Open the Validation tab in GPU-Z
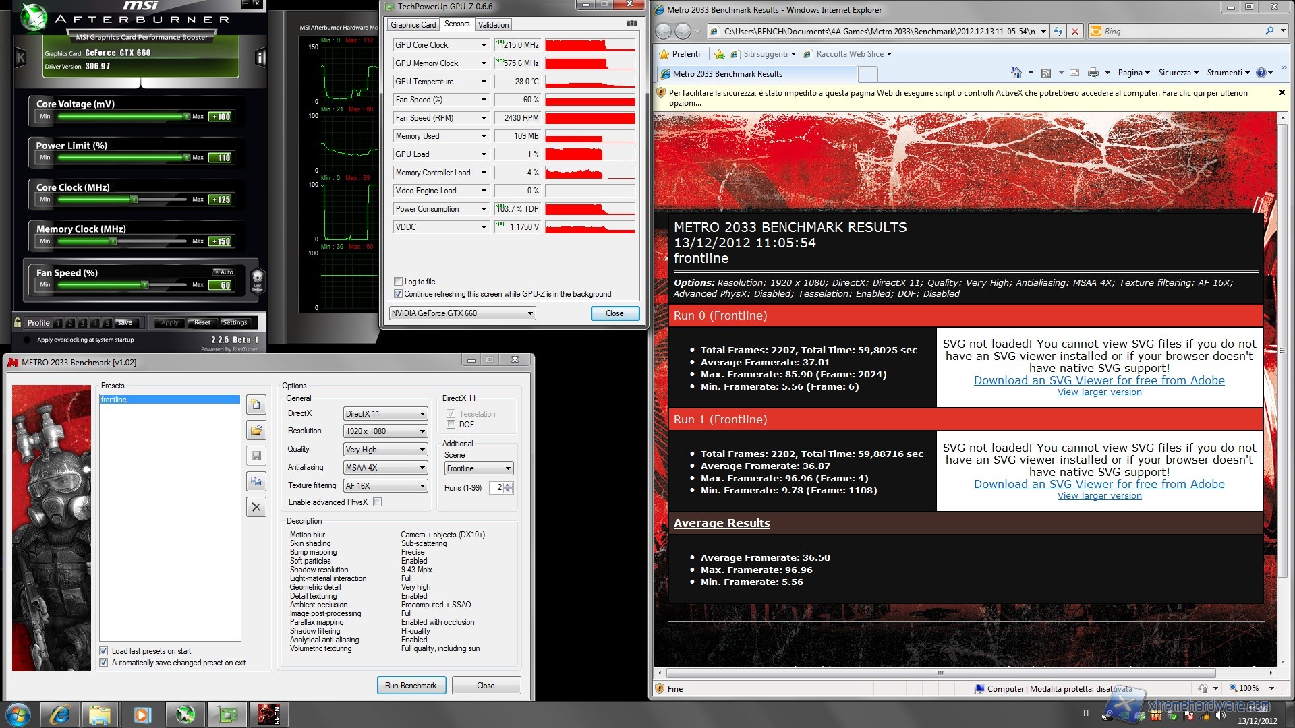Image resolution: width=1295 pixels, height=728 pixels. coord(493,25)
